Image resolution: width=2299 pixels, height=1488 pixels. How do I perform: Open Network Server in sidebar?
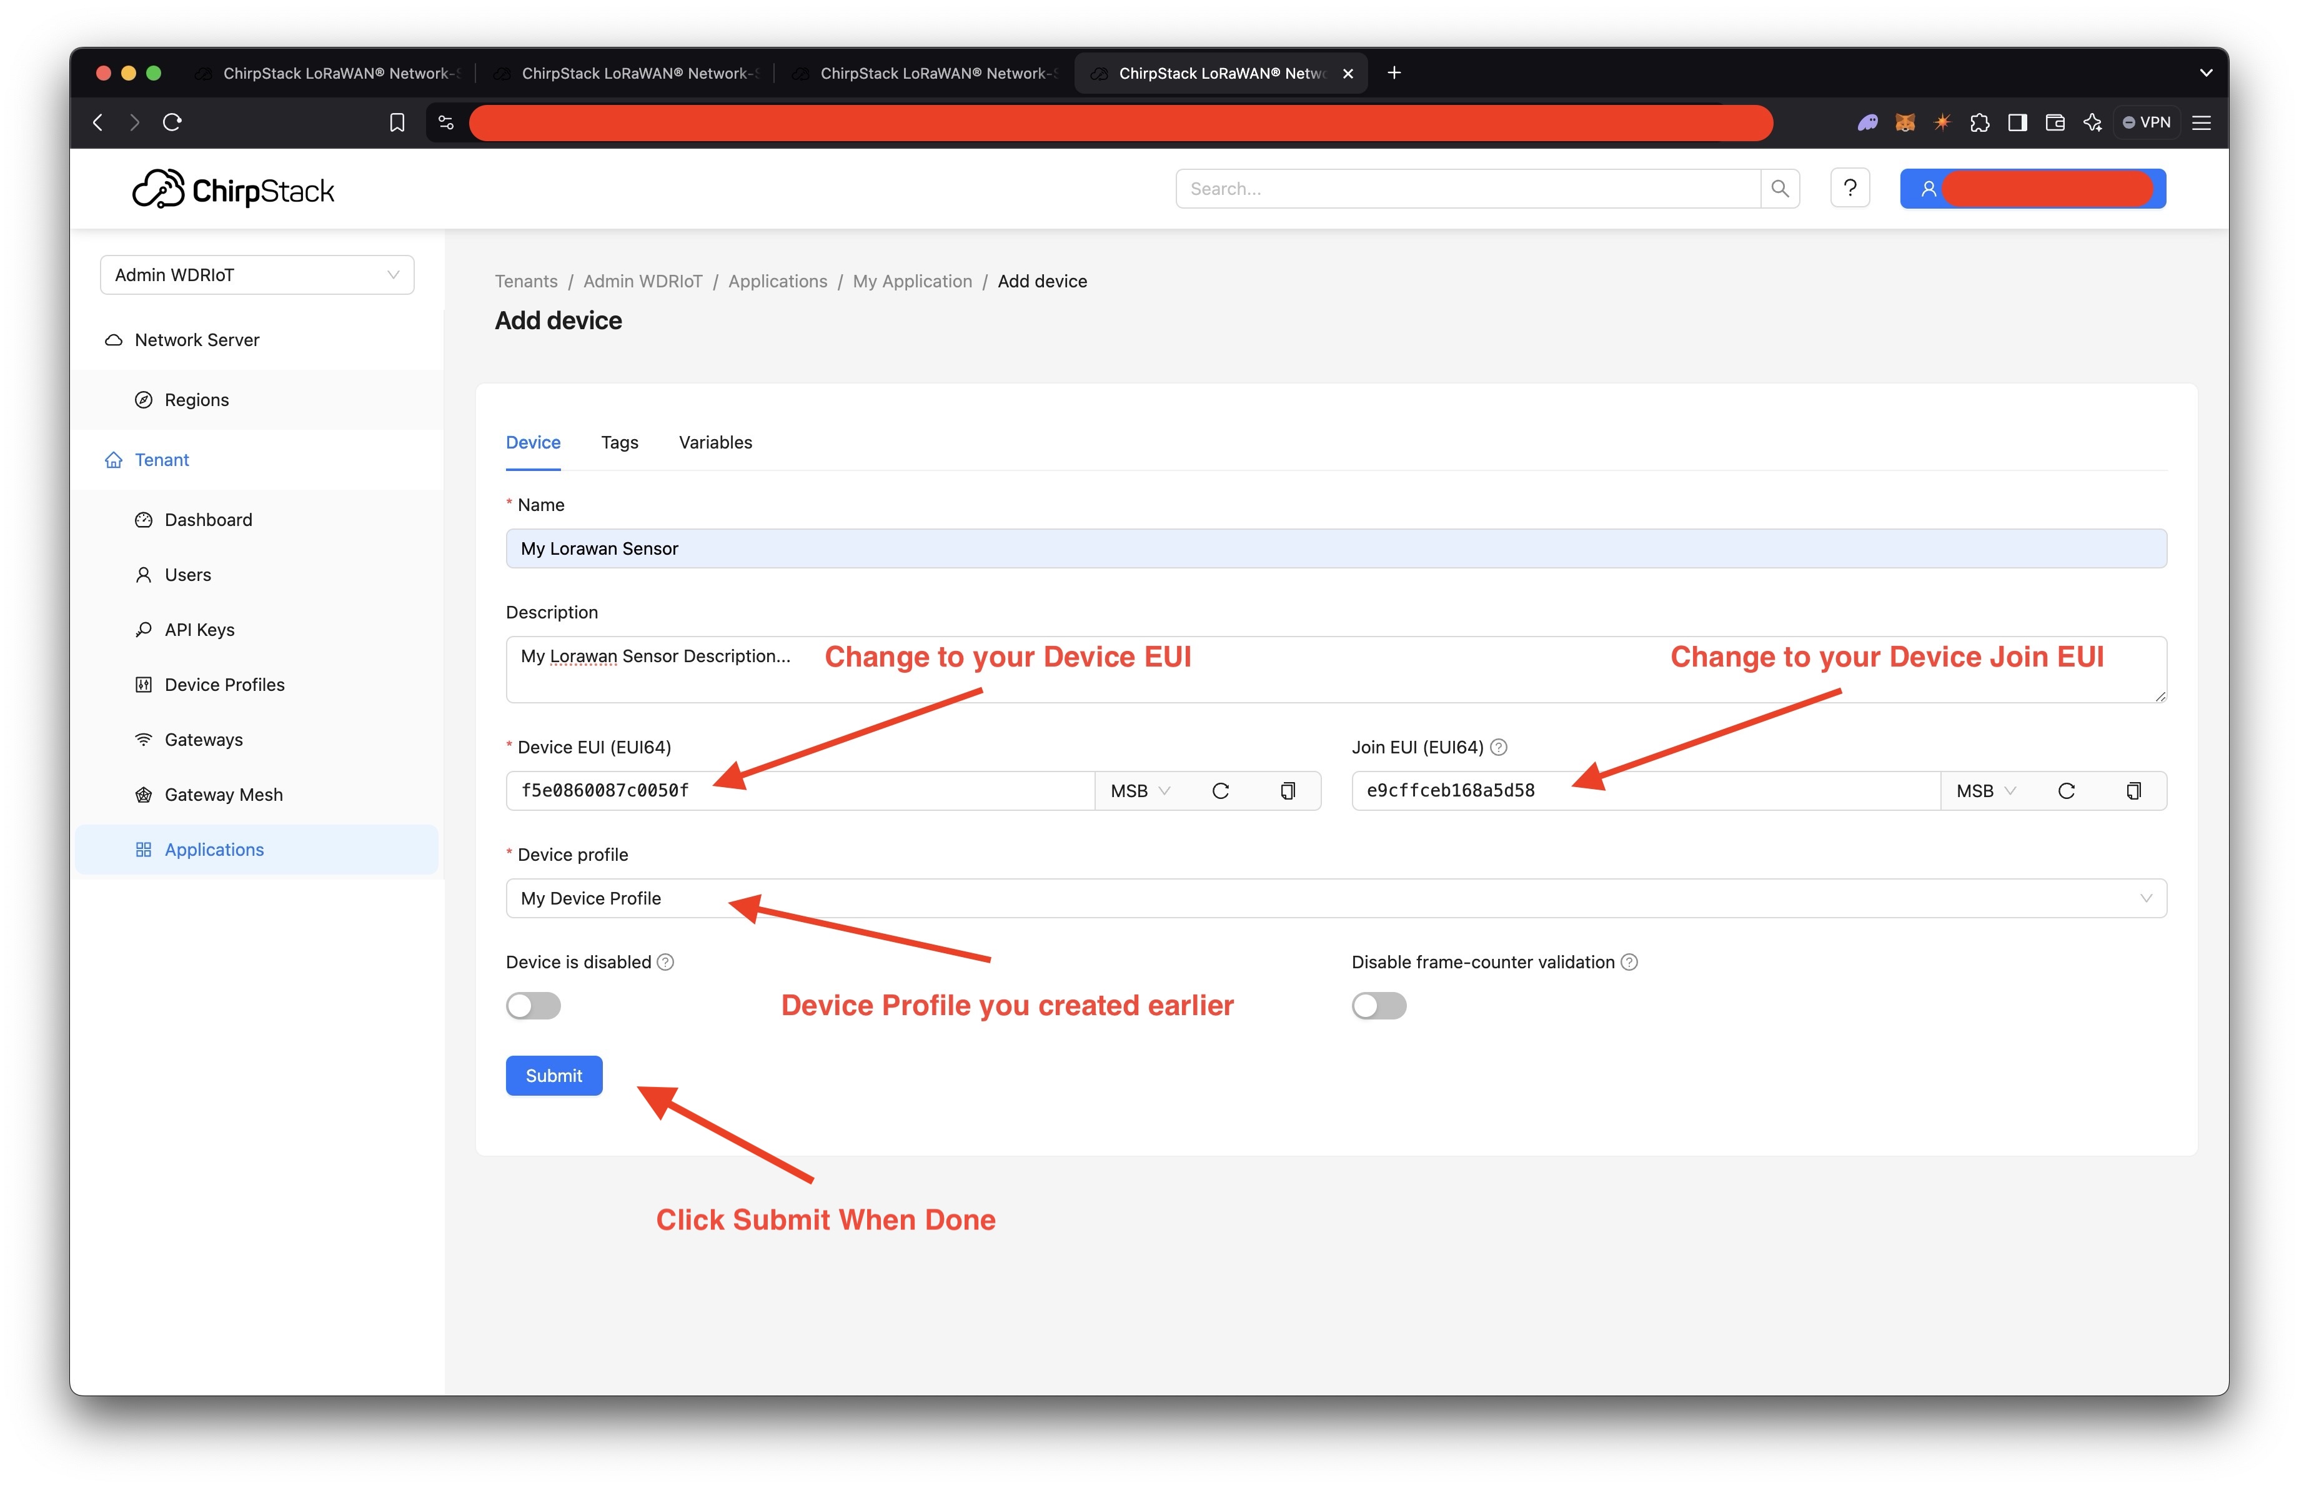pyautogui.click(x=257, y=340)
